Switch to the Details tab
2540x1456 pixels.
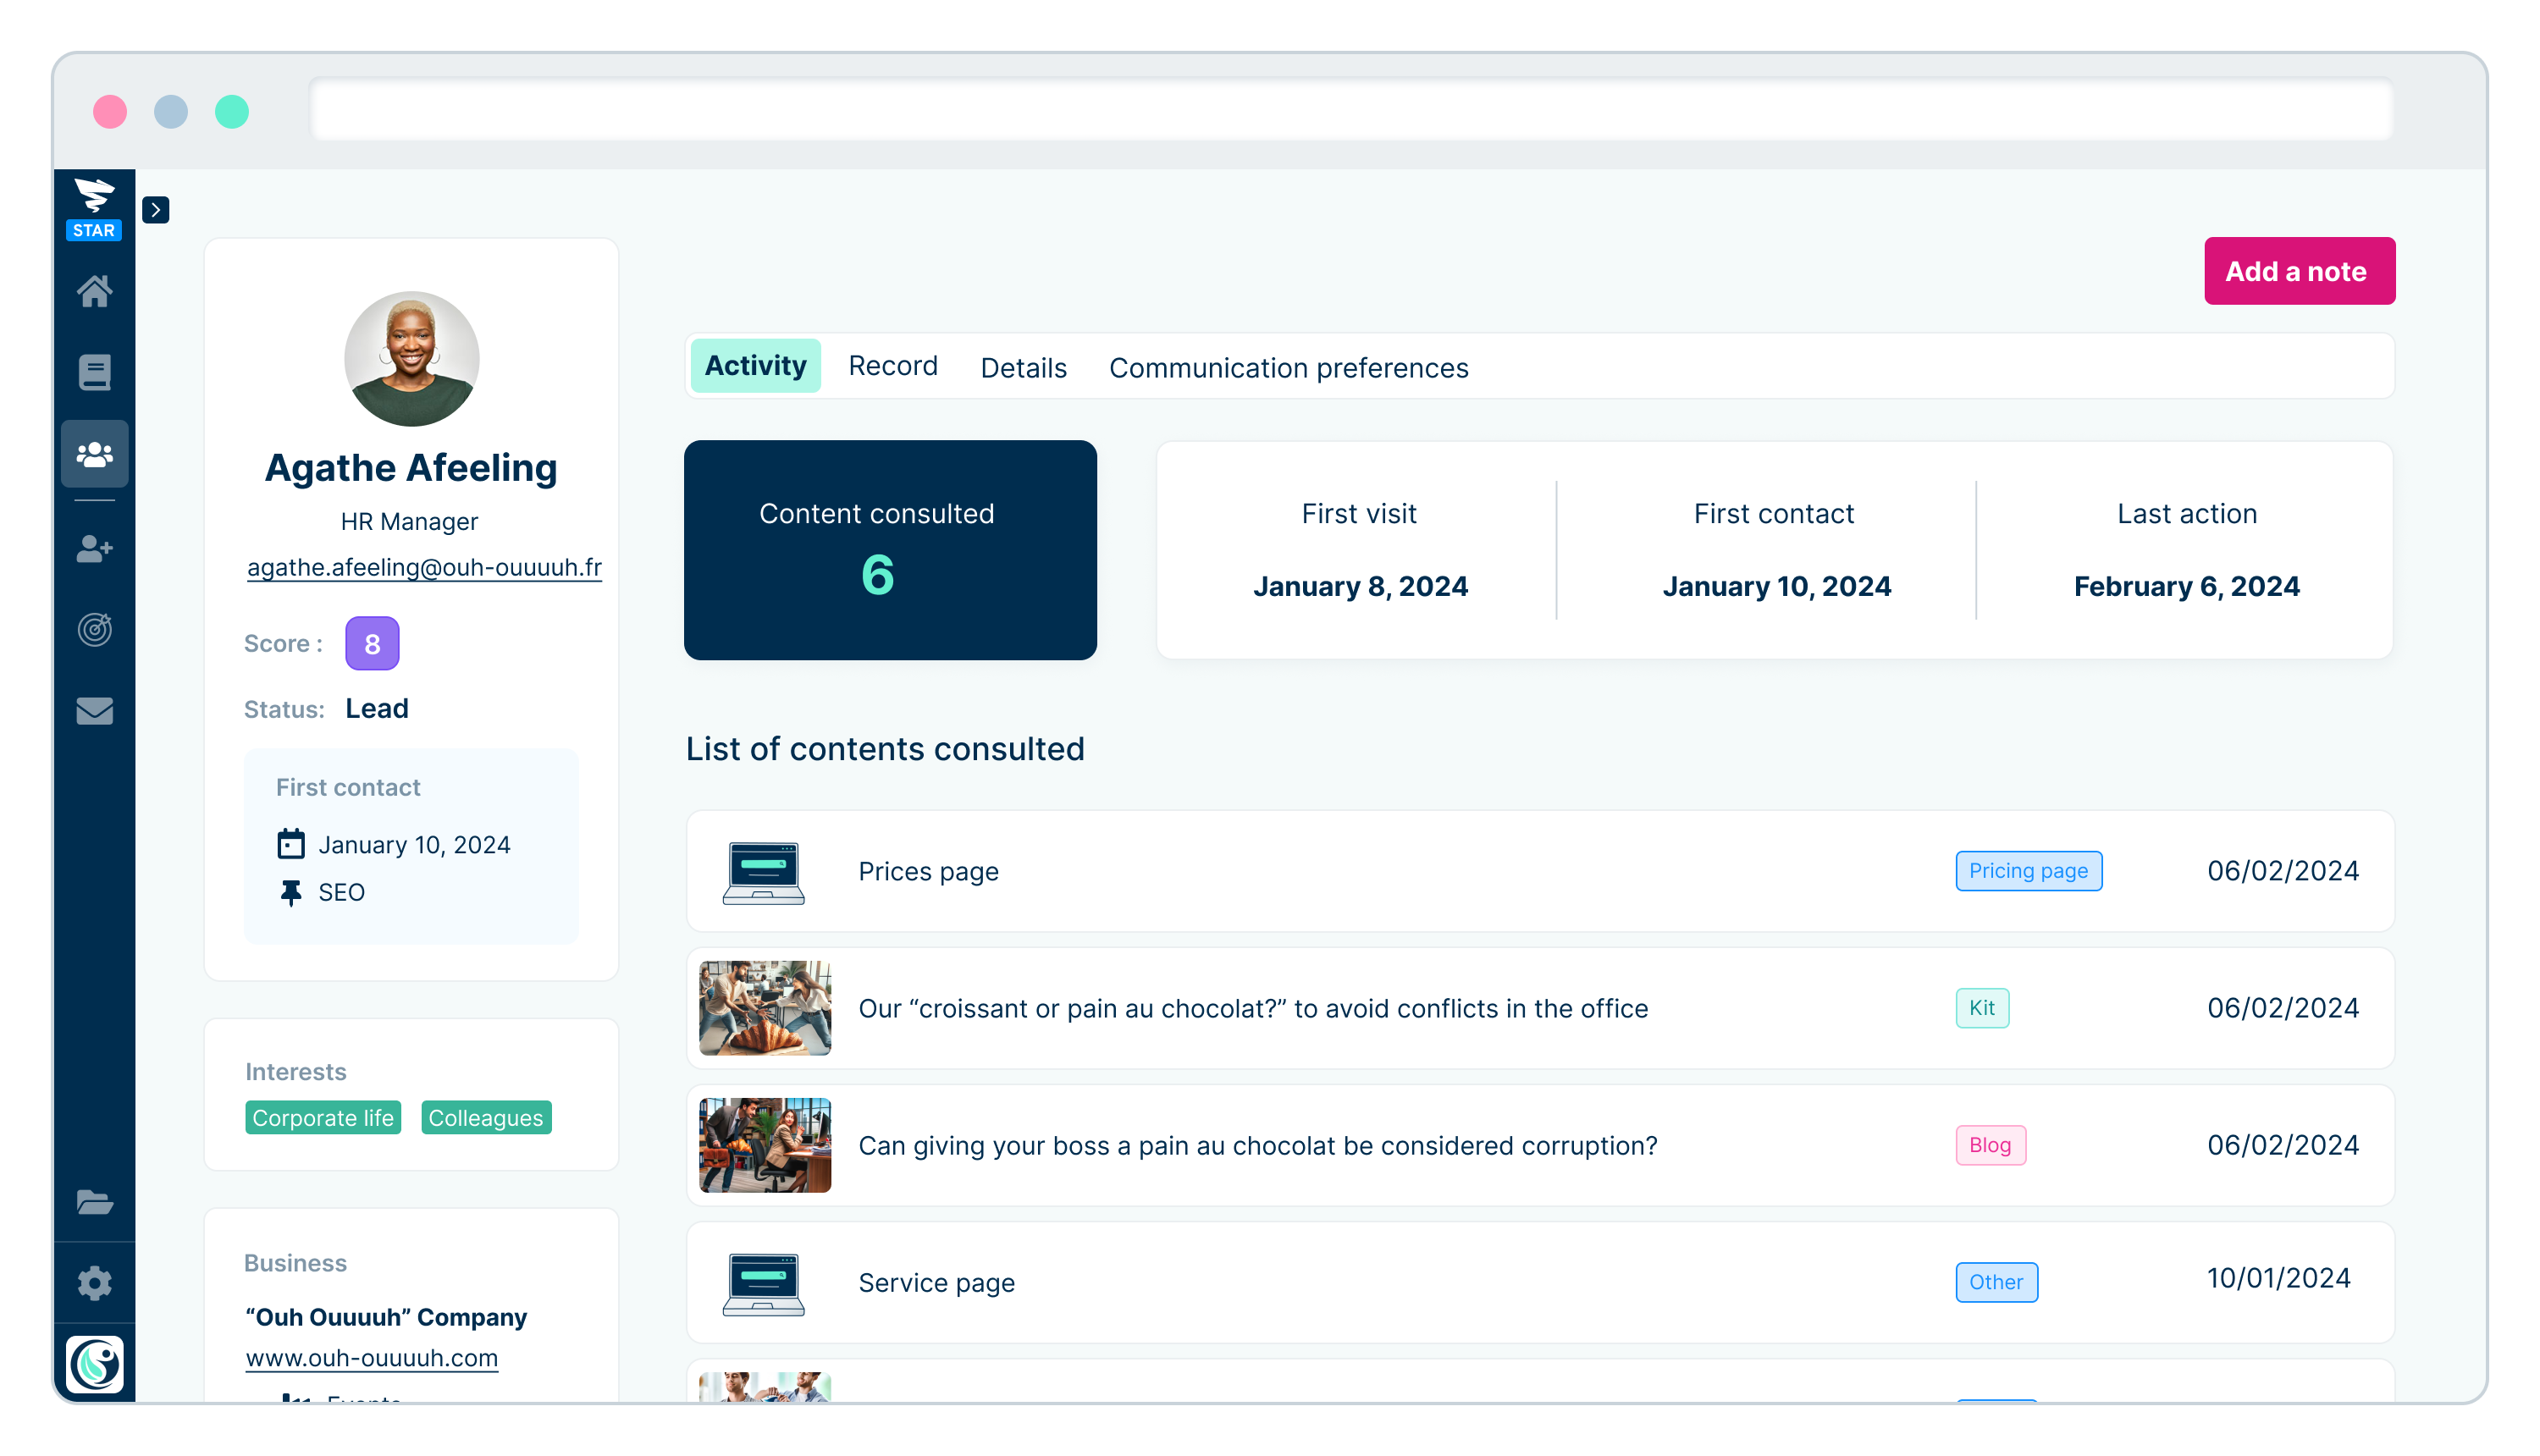tap(1022, 367)
